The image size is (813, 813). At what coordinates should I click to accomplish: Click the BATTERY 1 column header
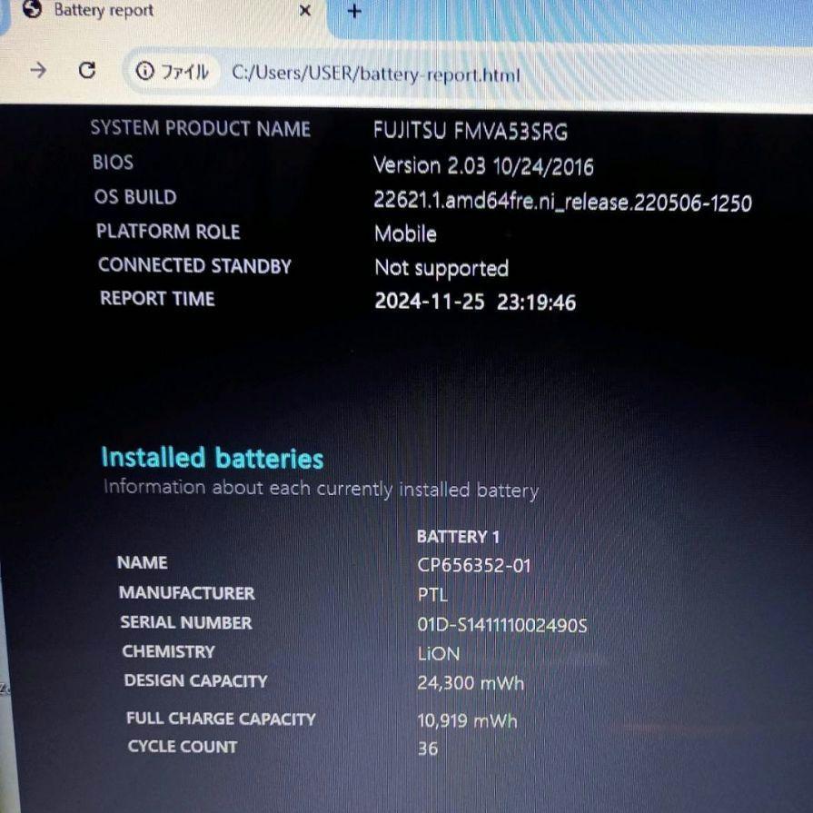(458, 537)
